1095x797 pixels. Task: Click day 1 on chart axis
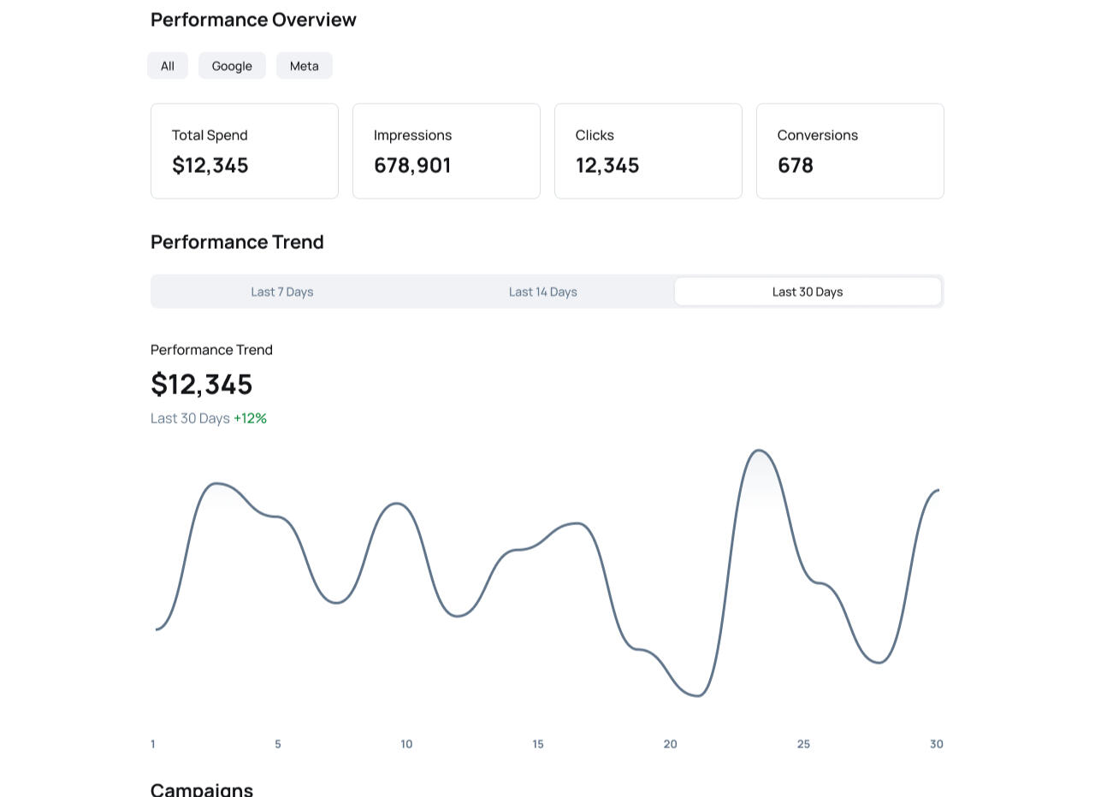pos(153,744)
